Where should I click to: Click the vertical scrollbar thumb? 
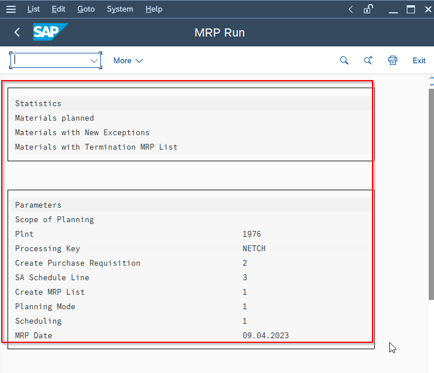[x=431, y=194]
